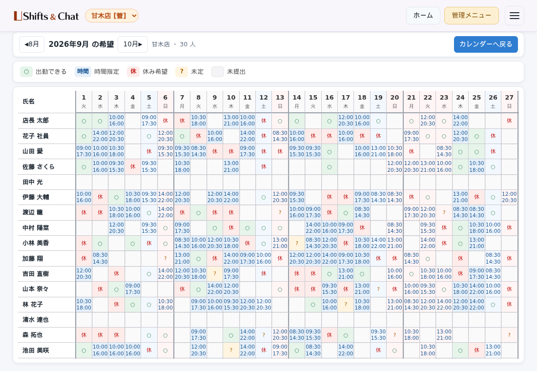The image size is (537, 371).
Task: Click 店長 太郎's 休 on day 27
Action: [x=509, y=121]
